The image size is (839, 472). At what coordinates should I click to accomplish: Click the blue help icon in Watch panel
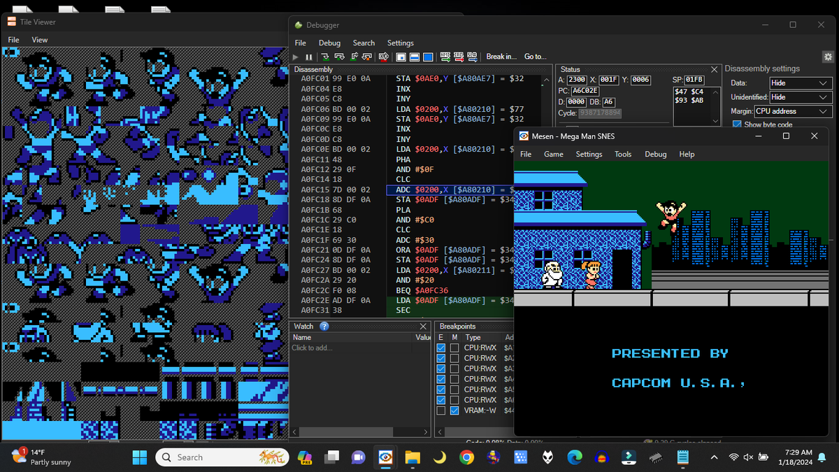click(324, 327)
